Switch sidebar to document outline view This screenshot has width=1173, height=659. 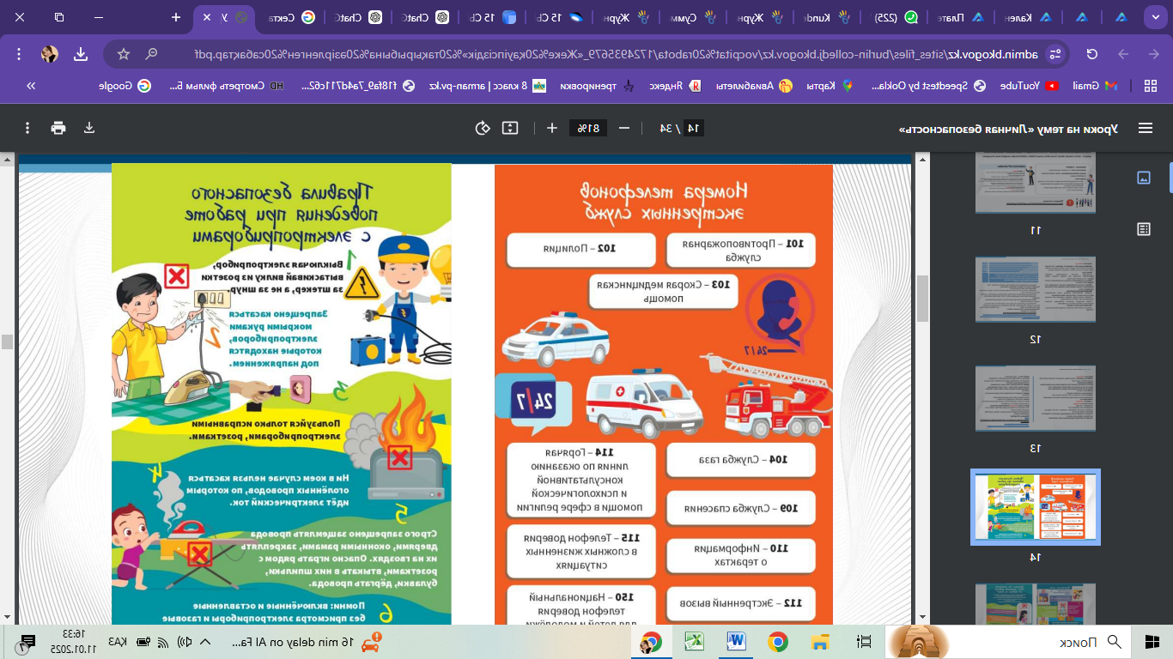pos(1143,229)
